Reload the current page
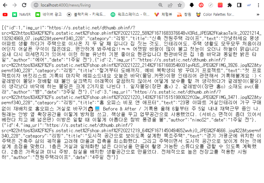 24,5
